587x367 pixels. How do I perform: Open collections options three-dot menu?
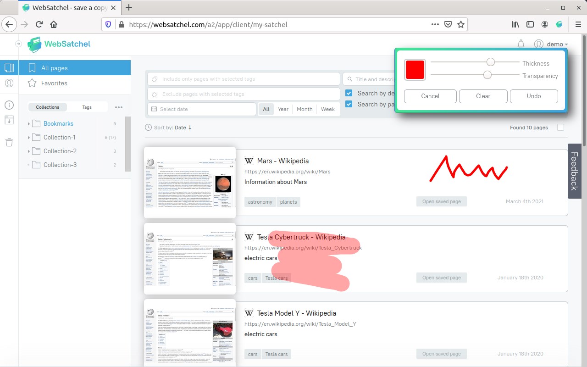(x=119, y=107)
